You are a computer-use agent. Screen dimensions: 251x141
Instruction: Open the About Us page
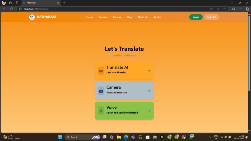point(143,17)
